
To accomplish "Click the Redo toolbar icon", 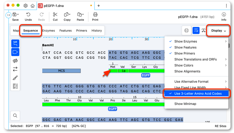I will (x=41, y=15).
